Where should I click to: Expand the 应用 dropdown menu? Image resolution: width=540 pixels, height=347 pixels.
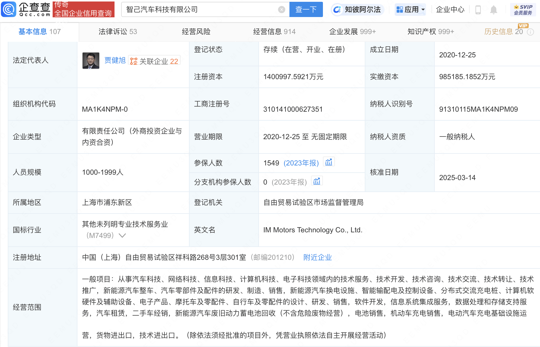point(411,10)
